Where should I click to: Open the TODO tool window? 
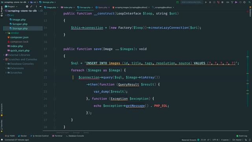click(x=10, y=136)
